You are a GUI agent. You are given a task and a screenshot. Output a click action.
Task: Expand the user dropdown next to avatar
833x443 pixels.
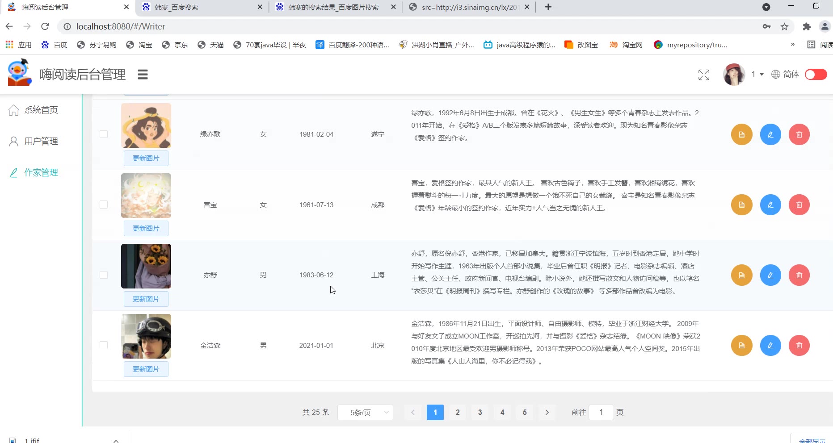click(x=757, y=74)
